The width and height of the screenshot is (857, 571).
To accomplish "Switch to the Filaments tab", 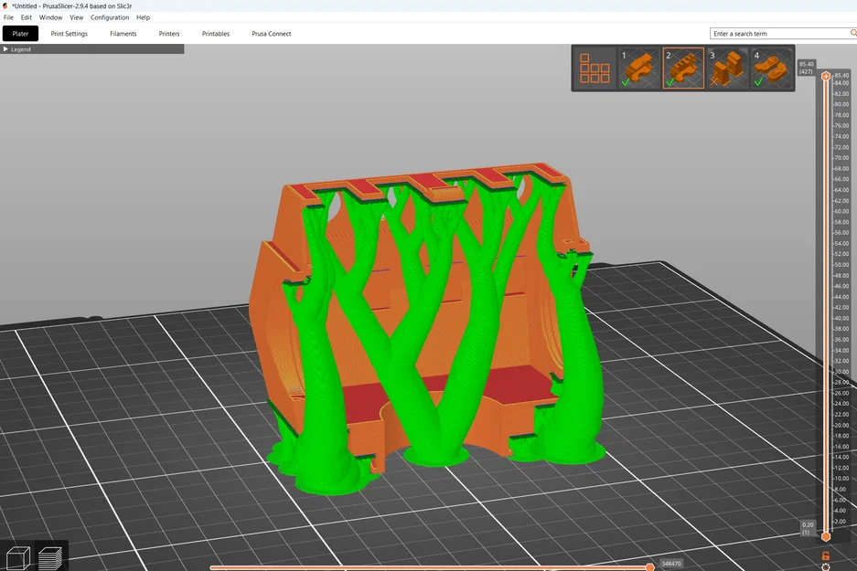I will click(x=123, y=33).
